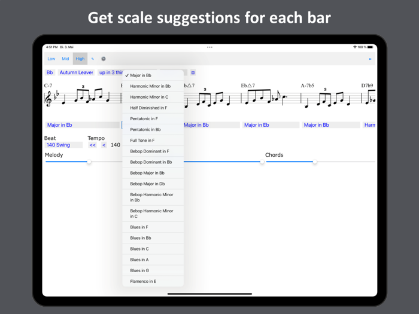Screen dimensions: 419x314
Task: Tap the Chords label
Action: [274, 155]
